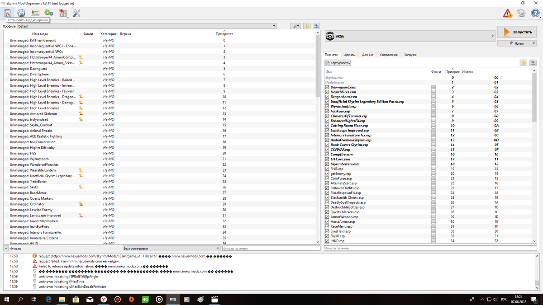
Task: Open the wrench tools dropdown above mod list
Action: coord(296,26)
